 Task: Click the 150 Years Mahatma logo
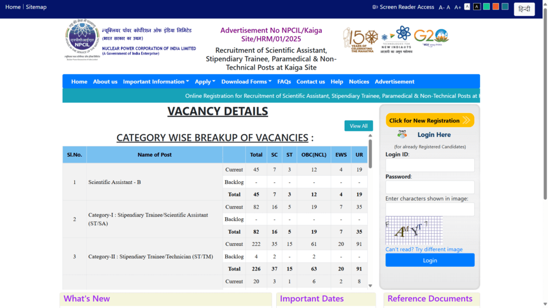coord(361,40)
